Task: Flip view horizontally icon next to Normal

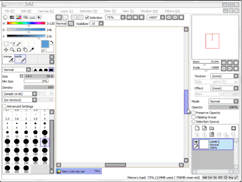Action: tap(71, 24)
